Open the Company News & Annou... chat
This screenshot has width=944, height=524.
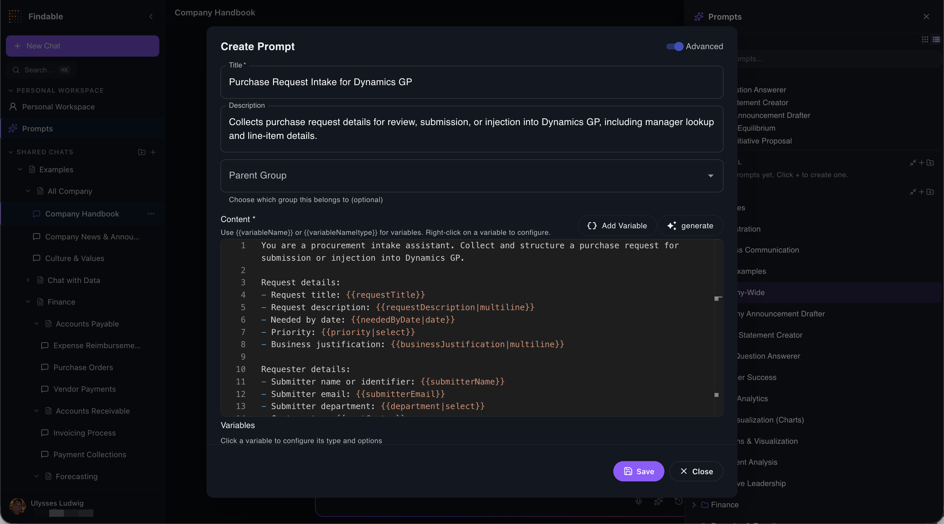(92, 236)
